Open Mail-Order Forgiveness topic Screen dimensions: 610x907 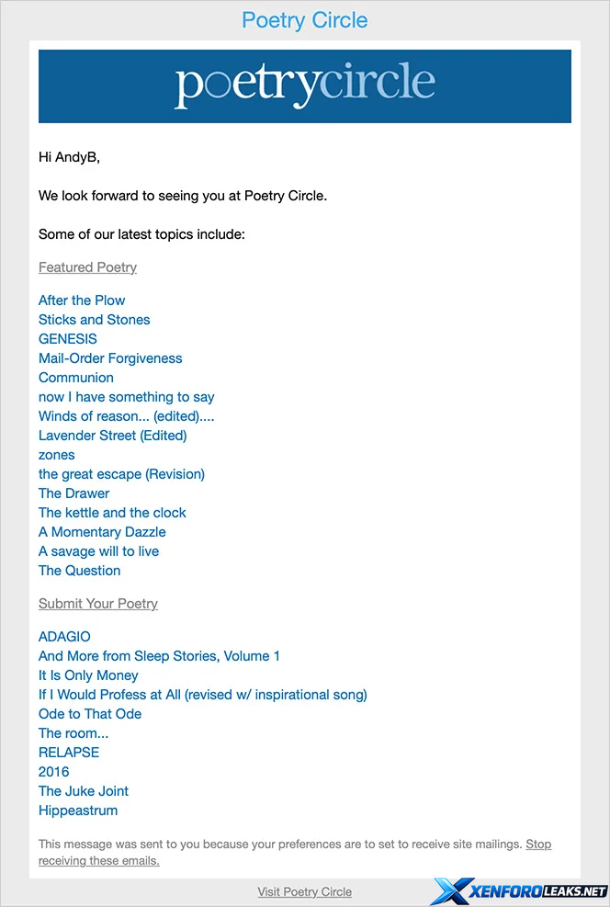[110, 358]
